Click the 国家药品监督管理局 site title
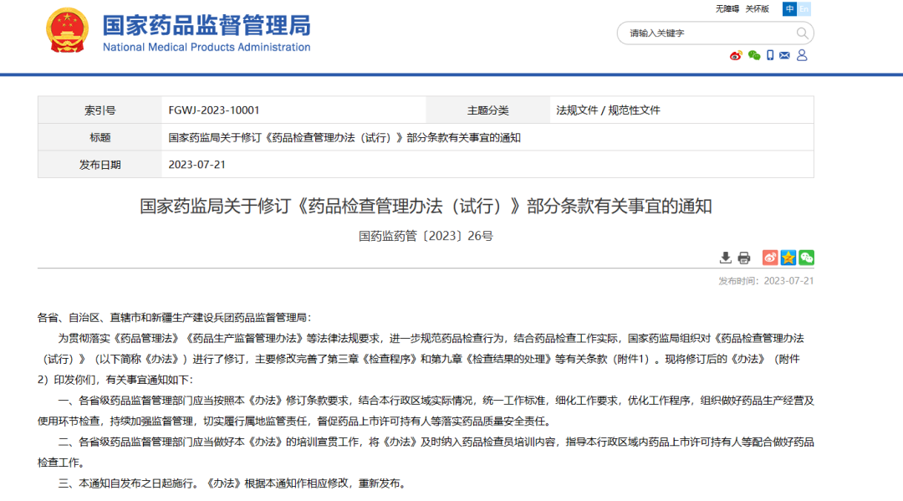 207,24
